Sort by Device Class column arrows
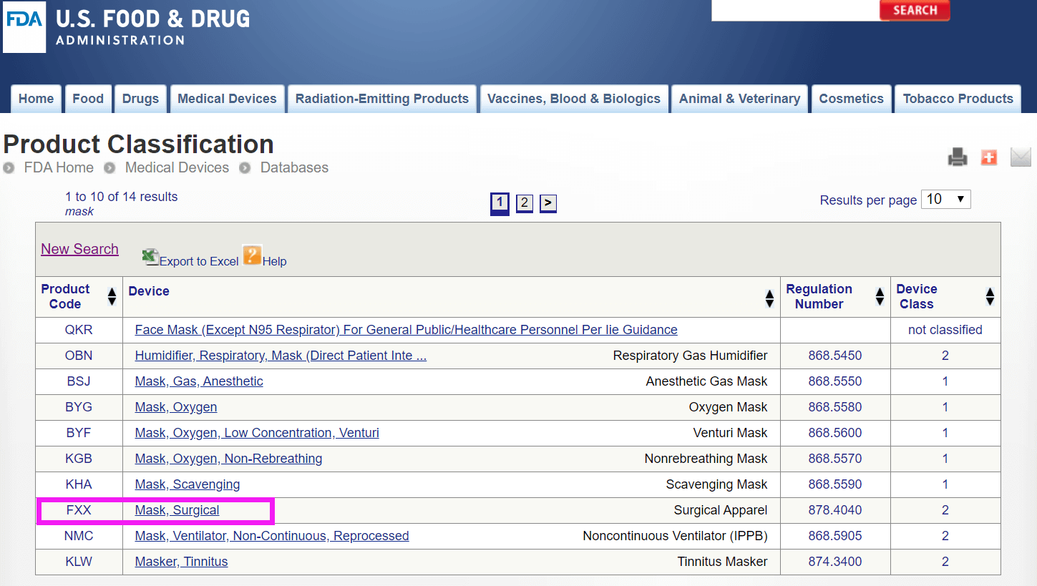The image size is (1037, 586). (x=990, y=297)
